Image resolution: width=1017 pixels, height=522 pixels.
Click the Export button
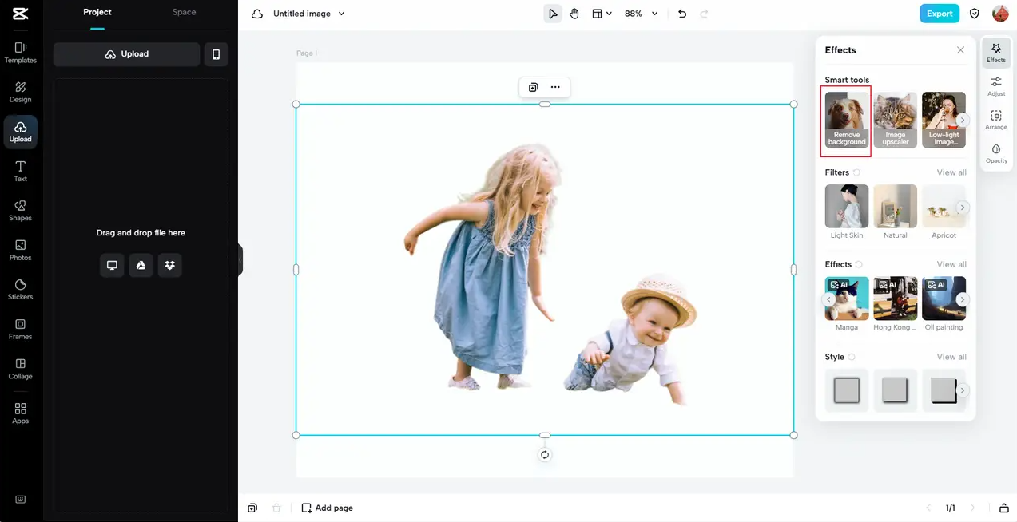pos(940,14)
